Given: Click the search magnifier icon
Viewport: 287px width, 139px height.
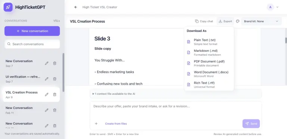Looking at the screenshot, I should [x=9, y=44].
